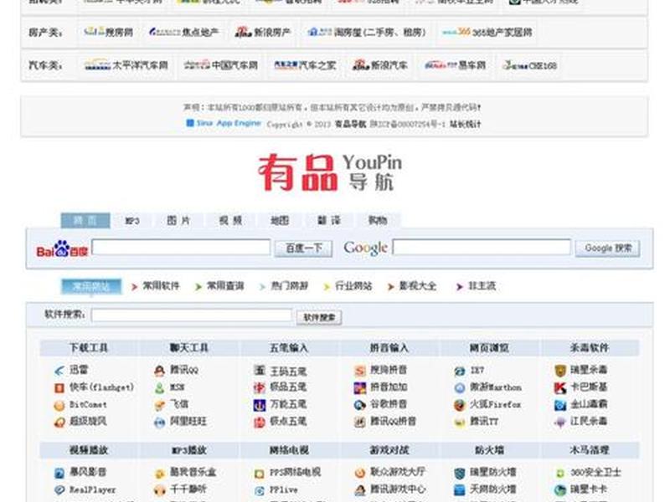Select the 超级旋风 icon

coord(59,423)
